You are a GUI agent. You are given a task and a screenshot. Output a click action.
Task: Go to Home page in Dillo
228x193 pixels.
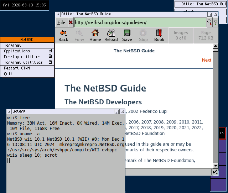coord(95,35)
